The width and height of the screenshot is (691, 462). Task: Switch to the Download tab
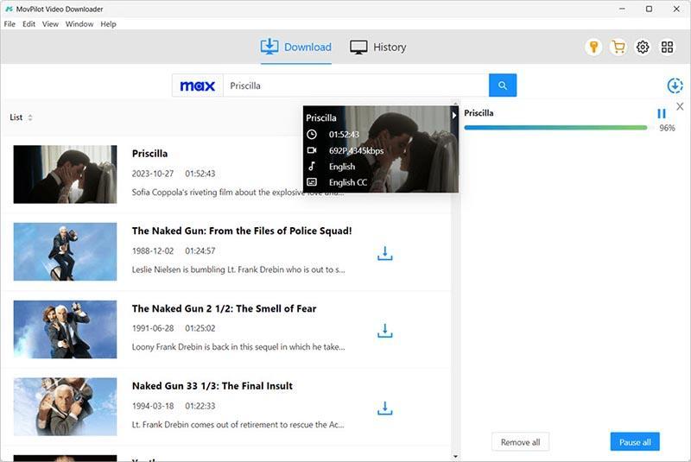[x=295, y=47]
